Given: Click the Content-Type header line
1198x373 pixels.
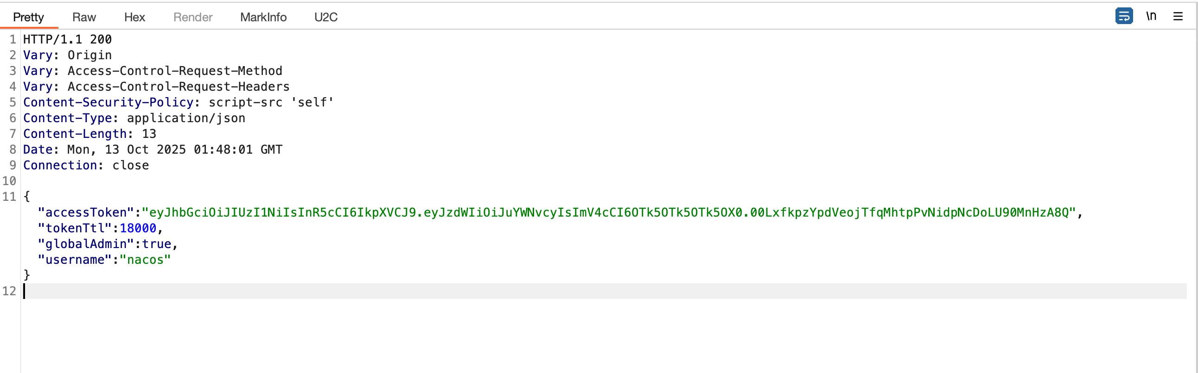Looking at the screenshot, I should click(134, 118).
